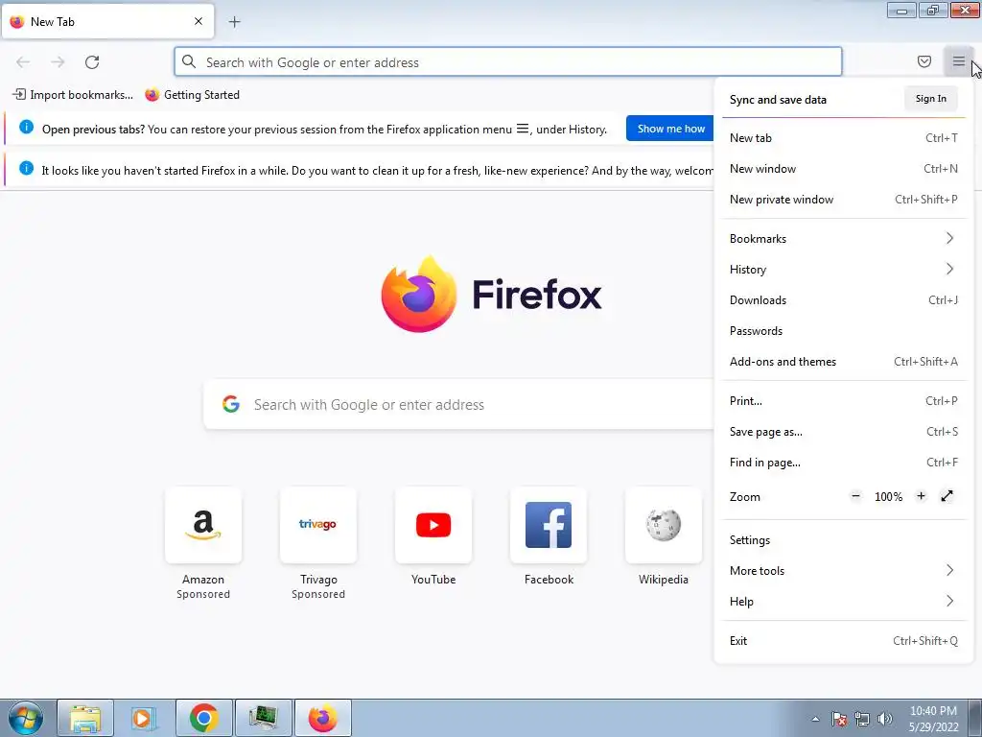Click Import bookmarks in the bookmarks toolbar
Image resolution: width=982 pixels, height=737 pixels.
click(73, 95)
